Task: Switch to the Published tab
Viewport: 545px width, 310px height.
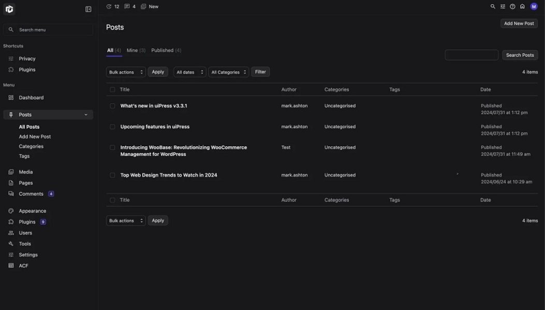Action: click(162, 50)
